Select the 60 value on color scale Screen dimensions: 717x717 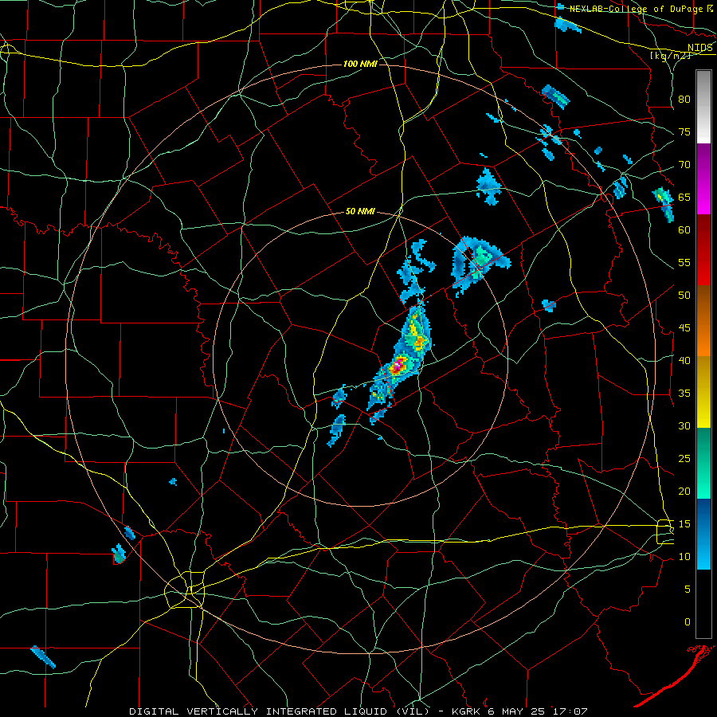click(x=684, y=230)
